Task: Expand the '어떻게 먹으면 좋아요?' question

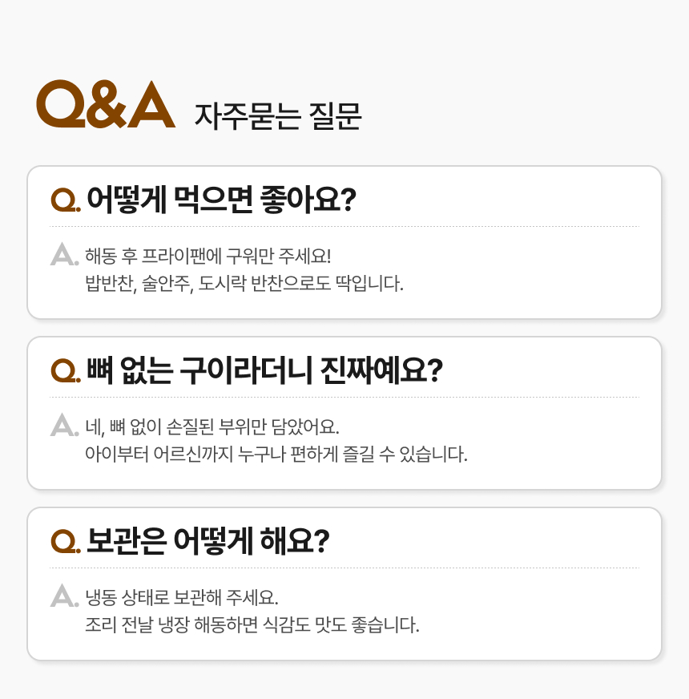Action: point(221,199)
